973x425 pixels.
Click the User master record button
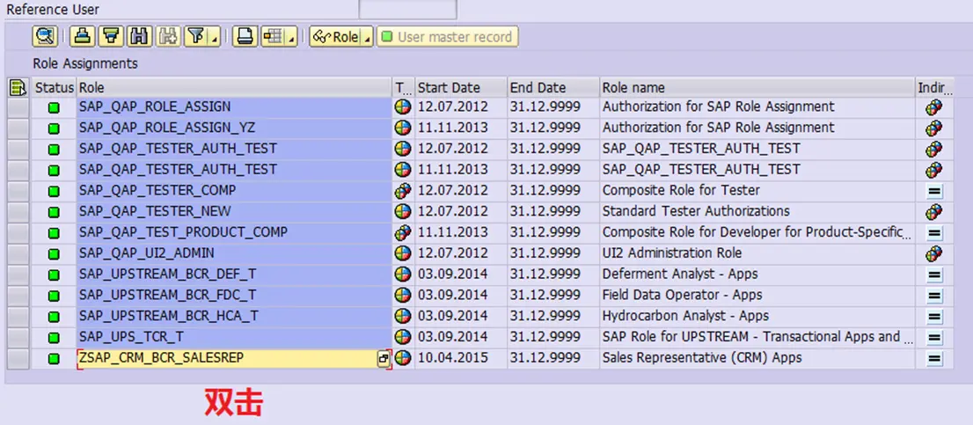[448, 37]
